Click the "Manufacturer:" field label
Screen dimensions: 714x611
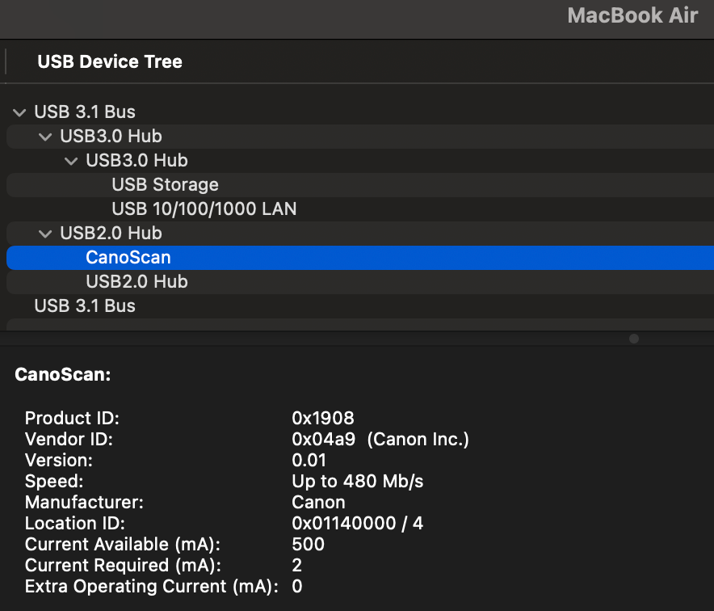(x=84, y=502)
